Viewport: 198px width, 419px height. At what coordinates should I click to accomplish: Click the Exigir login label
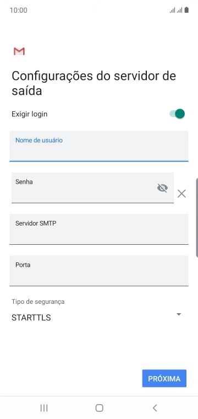[29, 114]
